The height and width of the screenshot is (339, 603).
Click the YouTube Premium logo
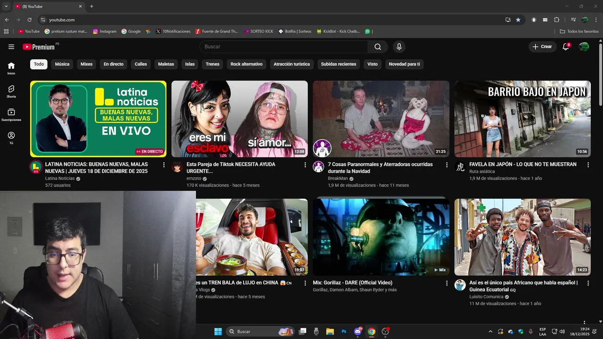[x=40, y=47]
